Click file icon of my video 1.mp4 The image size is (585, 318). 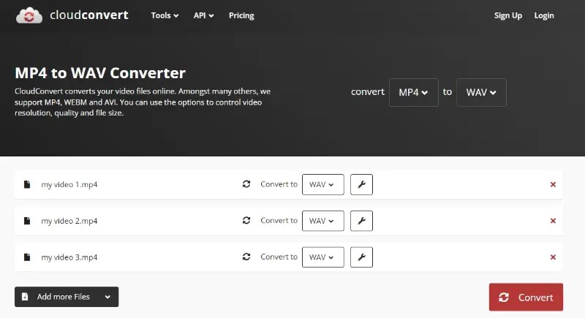[27, 184]
